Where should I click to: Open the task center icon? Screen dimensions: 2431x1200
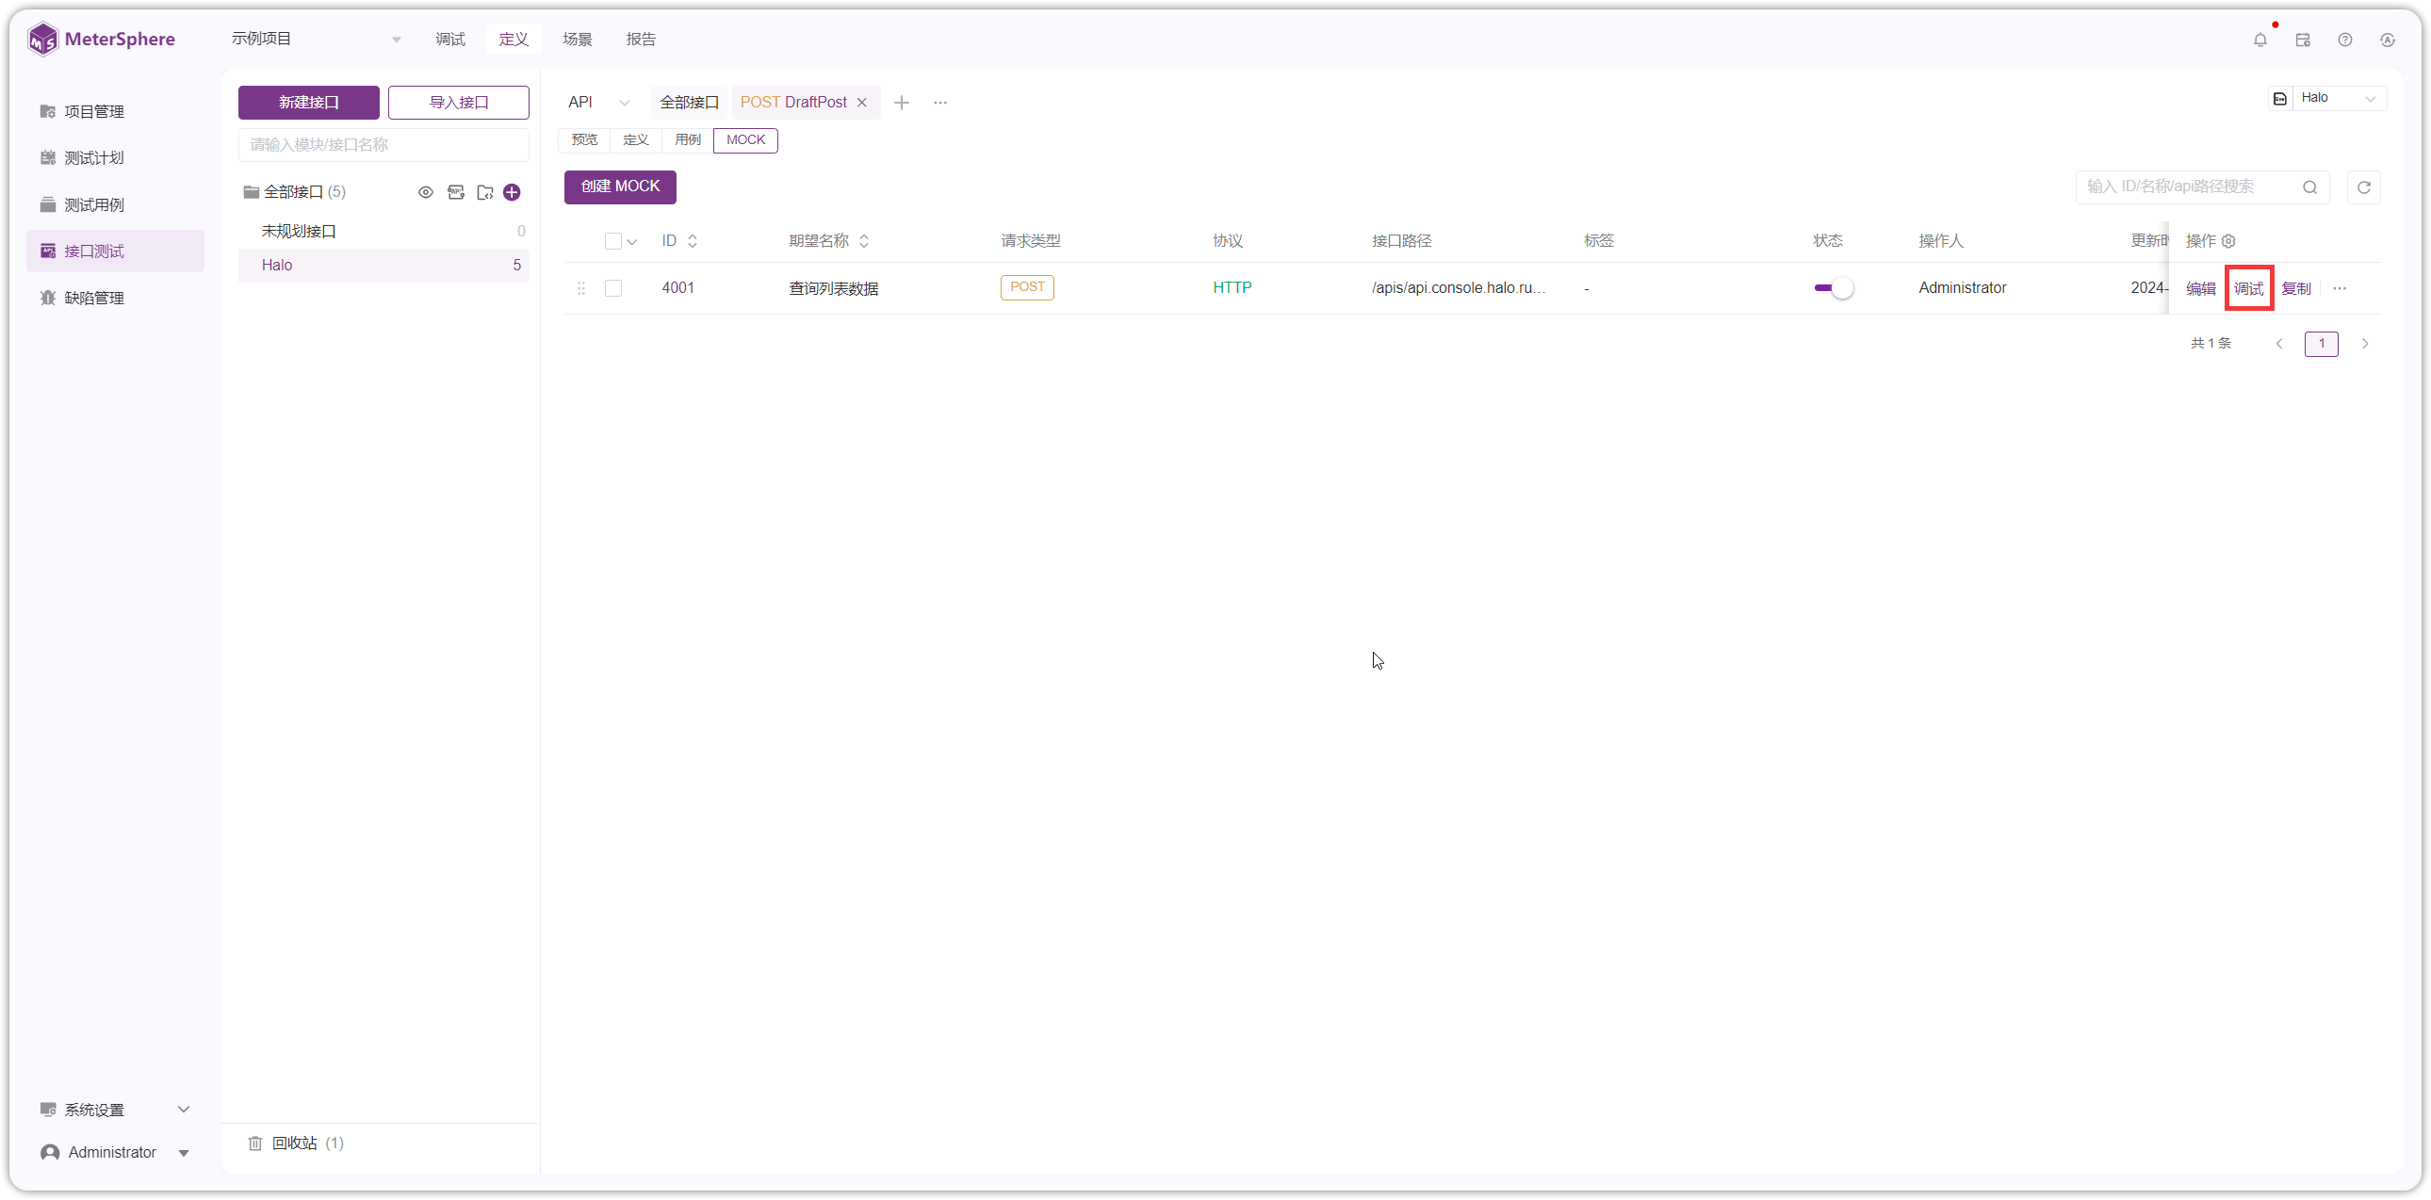pos(2303,40)
